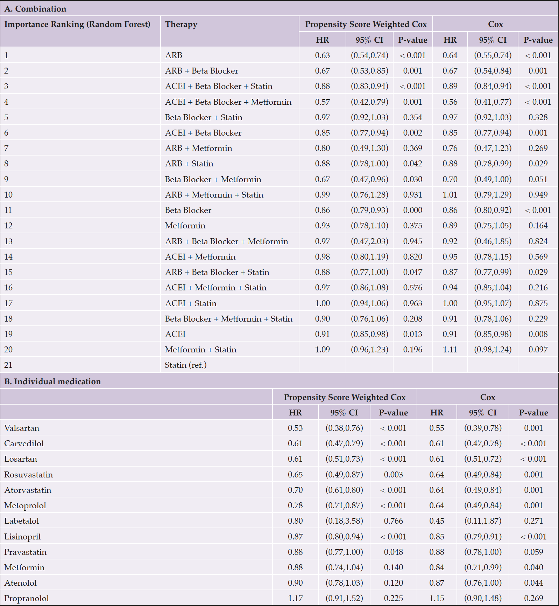
Task: Select the 'Propranolol' medication row label
Action: coord(27,598)
